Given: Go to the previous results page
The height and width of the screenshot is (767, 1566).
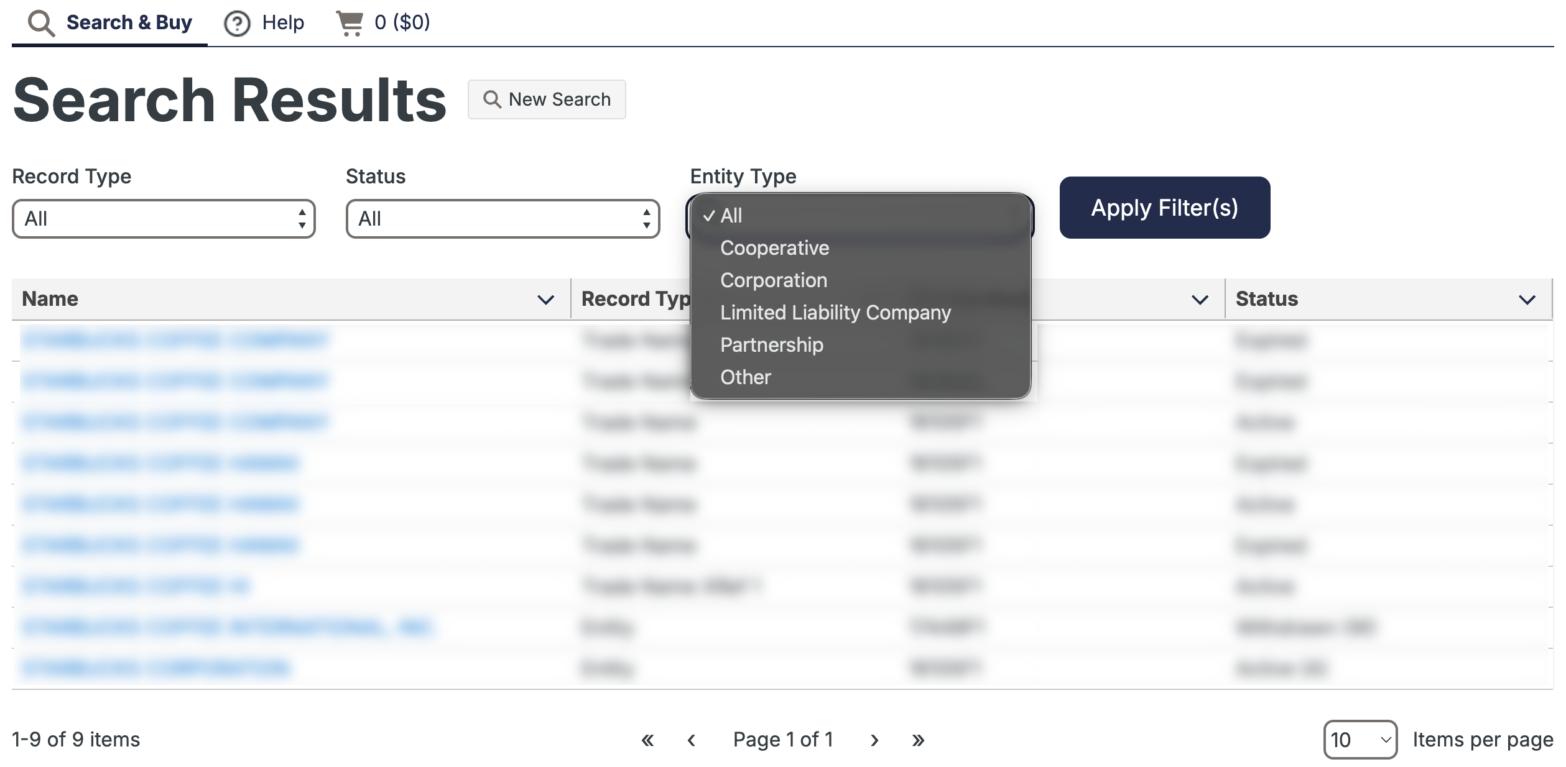Looking at the screenshot, I should click(x=691, y=740).
